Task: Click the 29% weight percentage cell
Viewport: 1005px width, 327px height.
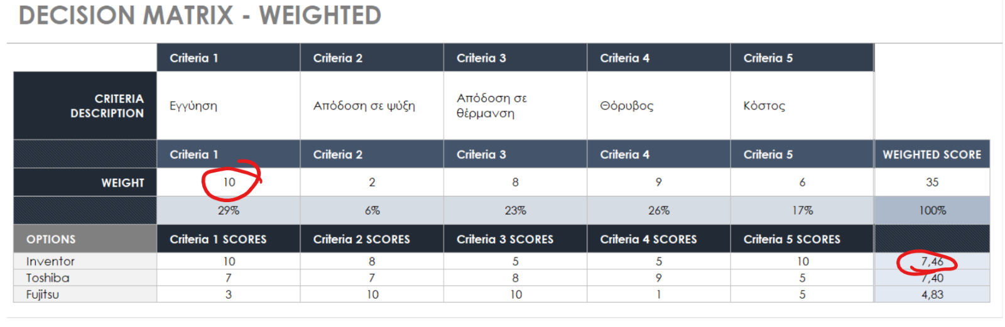Action: tap(229, 210)
